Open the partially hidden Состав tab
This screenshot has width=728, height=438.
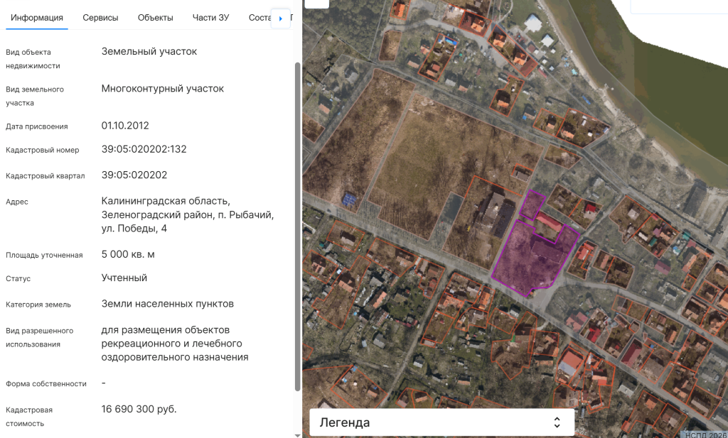point(259,18)
